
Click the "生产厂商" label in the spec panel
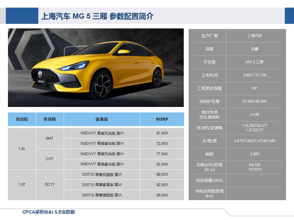pos(209,36)
